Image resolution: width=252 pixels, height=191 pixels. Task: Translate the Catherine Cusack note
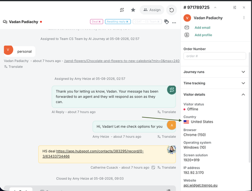click(x=166, y=167)
